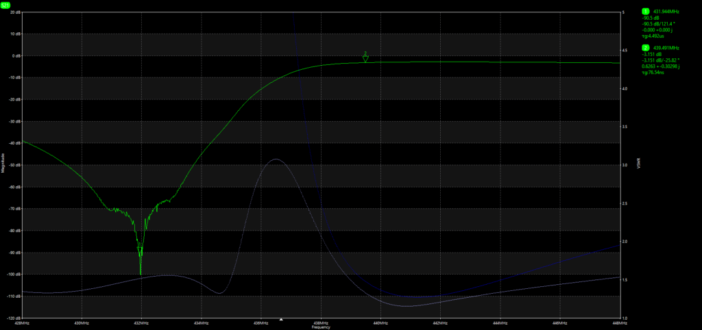The height and width of the screenshot is (330, 702).
Task: Click the 448MHz stop frequency label
Action: [619, 322]
